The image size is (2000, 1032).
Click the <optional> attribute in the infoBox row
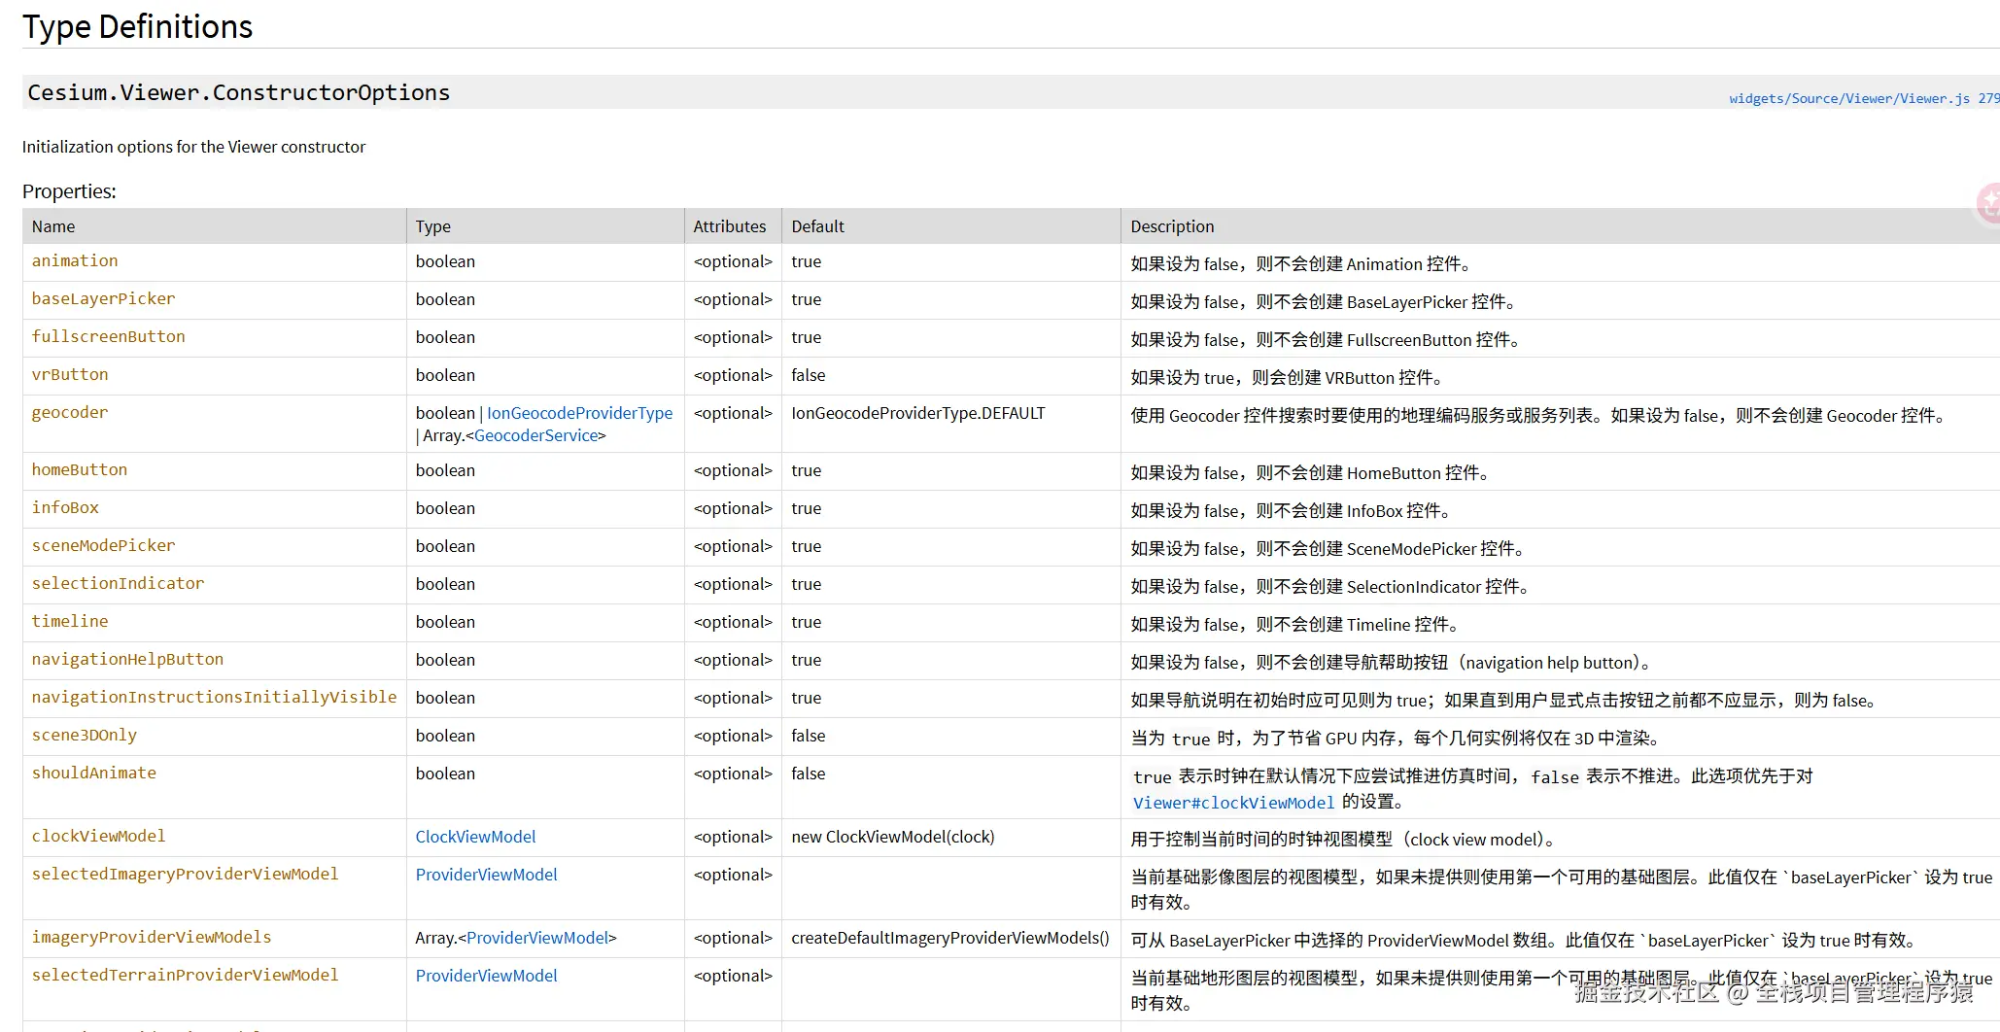coord(733,508)
